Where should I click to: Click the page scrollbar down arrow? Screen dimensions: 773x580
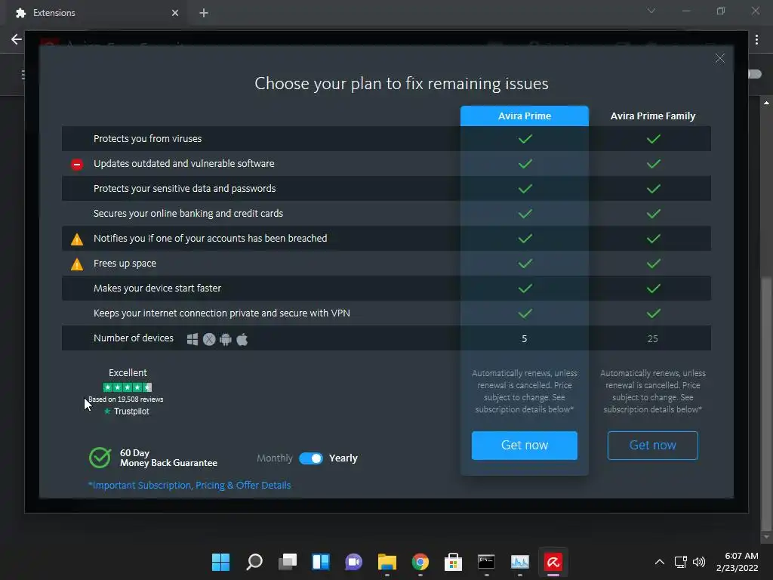[x=766, y=537]
